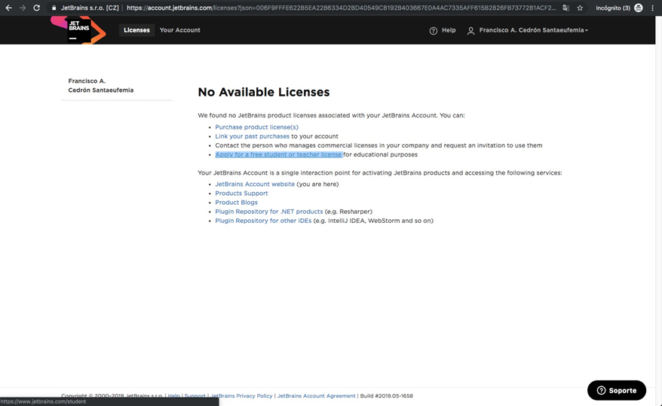Image resolution: width=662 pixels, height=406 pixels.
Task: Click Support link in footer
Action: click(195, 396)
